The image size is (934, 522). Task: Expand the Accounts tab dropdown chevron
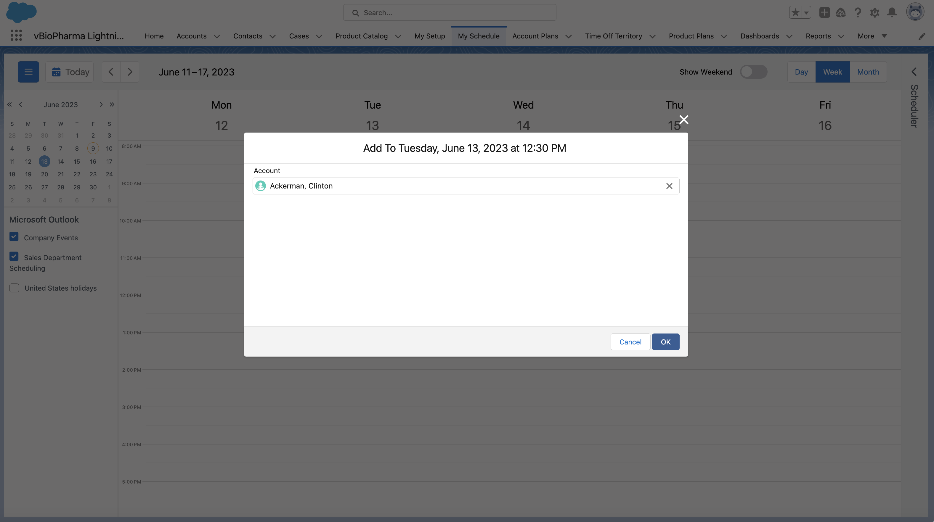217,36
